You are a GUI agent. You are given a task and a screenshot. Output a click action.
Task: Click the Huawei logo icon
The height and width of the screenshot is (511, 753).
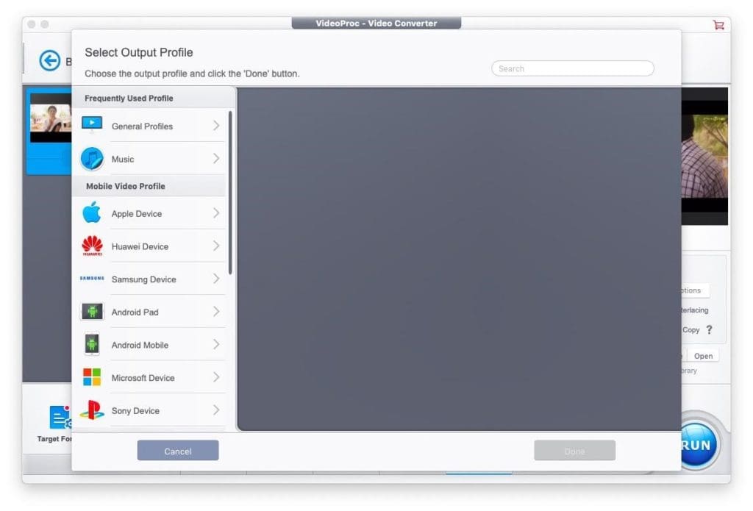(x=92, y=246)
